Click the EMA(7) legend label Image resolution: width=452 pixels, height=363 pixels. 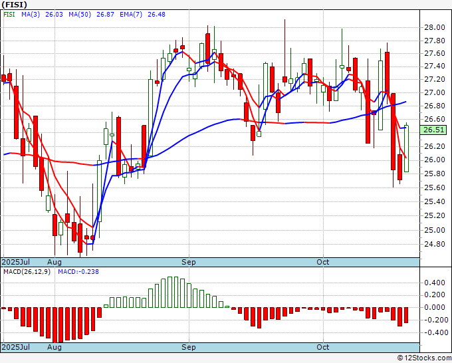[x=131, y=15]
